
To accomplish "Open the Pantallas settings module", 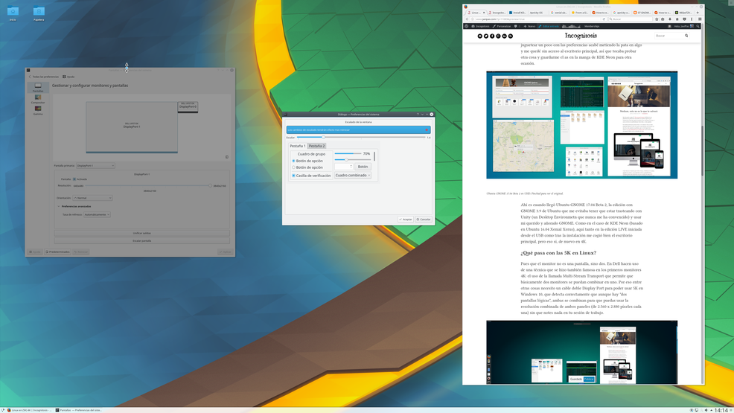I will coord(37,89).
